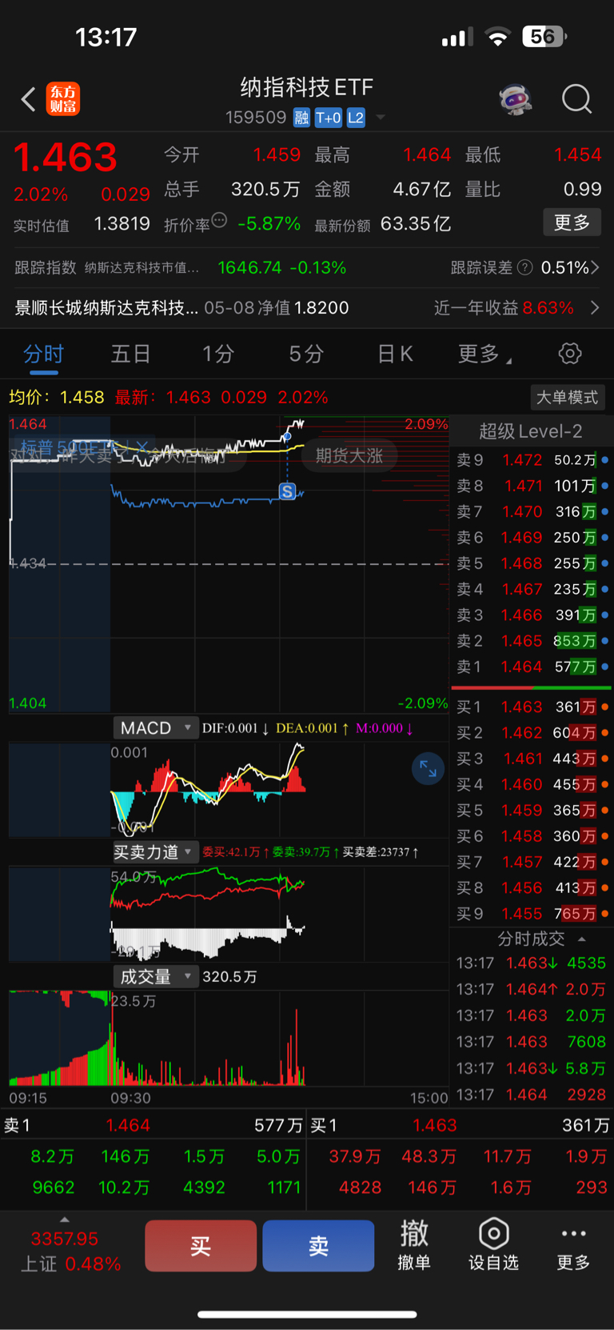Screen dimensions: 614x1330
Task: Switch to the 五日 tab
Action: coord(131,354)
